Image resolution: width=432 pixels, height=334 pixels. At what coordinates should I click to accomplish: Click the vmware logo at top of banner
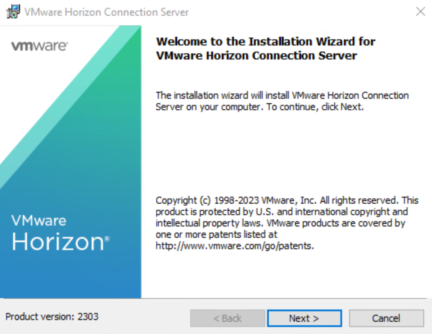39,46
